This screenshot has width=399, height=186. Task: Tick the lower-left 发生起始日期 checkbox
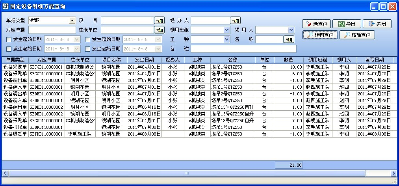click(9, 49)
